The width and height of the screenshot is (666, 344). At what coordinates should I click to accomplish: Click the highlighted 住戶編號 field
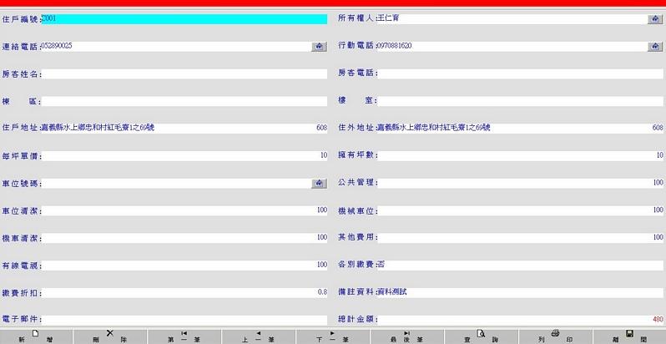pos(184,18)
